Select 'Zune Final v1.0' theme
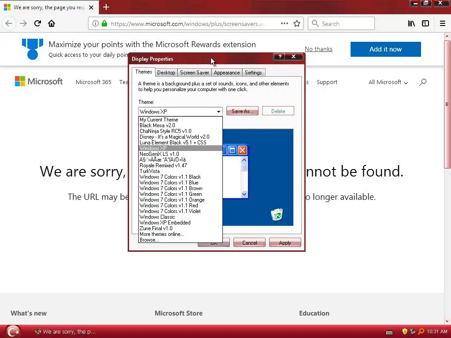Viewport: 451px width, 338px height. pyautogui.click(x=180, y=228)
